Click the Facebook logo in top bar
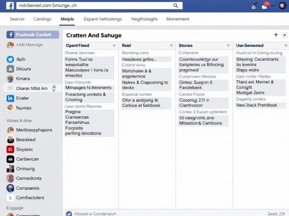Screen dimensions: 289x216 10,6
